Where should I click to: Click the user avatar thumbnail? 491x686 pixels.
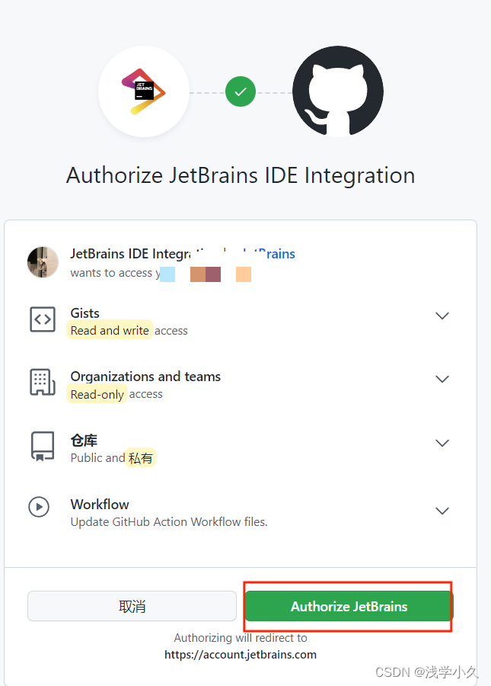point(43,262)
